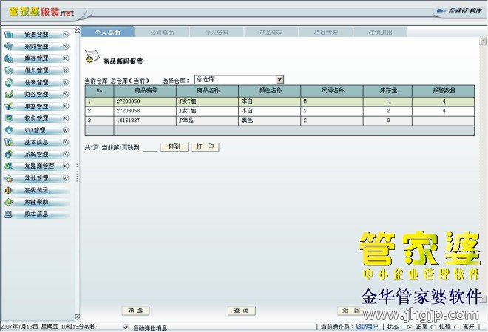This screenshot has height=332, width=488.
Task: Toggle the 自动弹出消息 checkbox
Action: [126, 327]
